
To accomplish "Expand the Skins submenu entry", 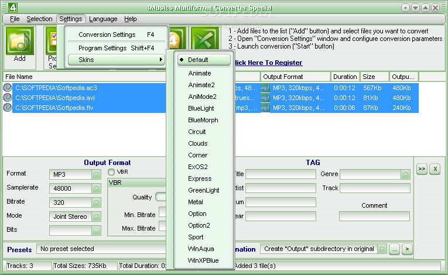I will coord(117,60).
